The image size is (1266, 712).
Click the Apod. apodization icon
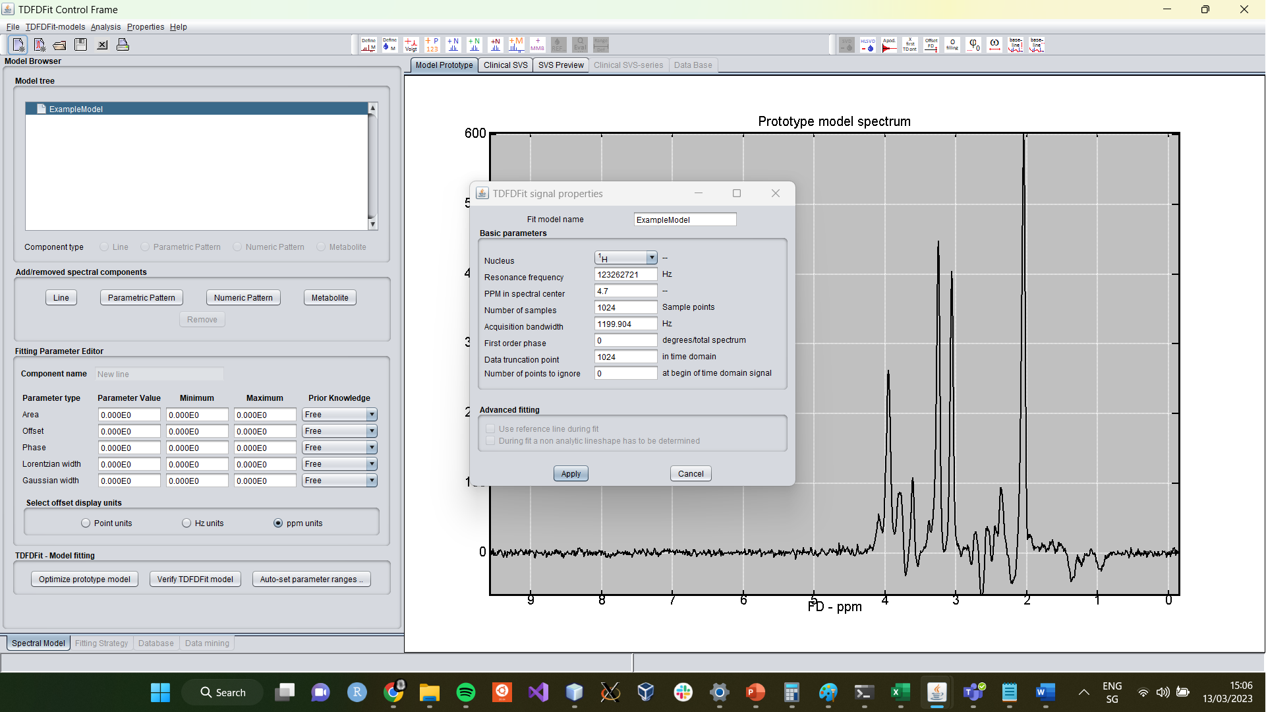click(x=889, y=45)
